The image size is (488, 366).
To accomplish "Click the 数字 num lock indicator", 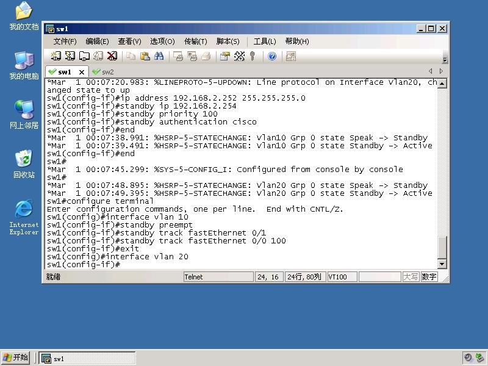I will click(429, 277).
